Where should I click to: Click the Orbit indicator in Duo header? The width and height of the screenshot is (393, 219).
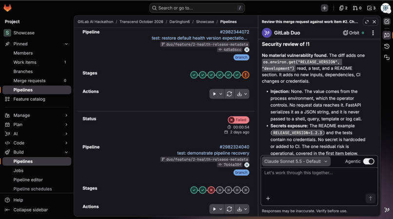pyautogui.click(x=354, y=33)
